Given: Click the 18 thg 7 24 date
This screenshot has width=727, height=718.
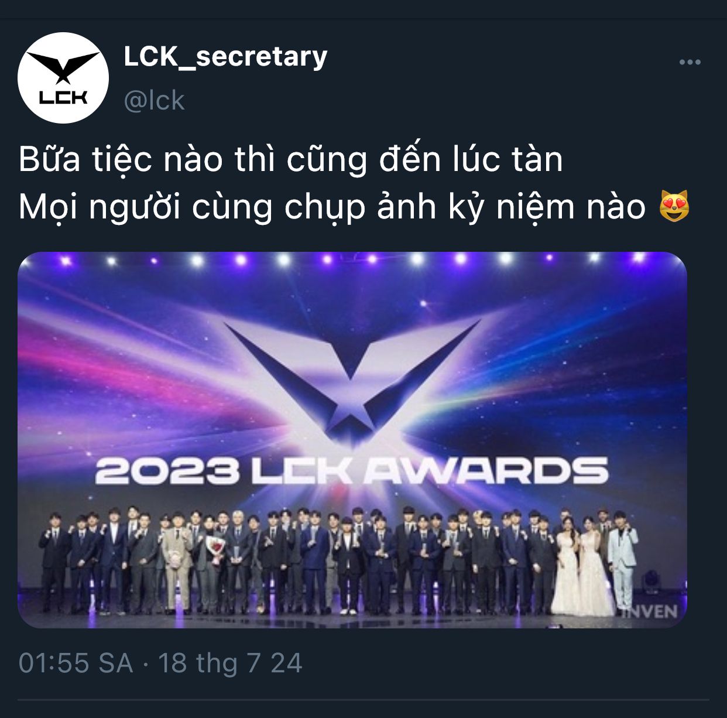Looking at the screenshot, I should point(230,664).
